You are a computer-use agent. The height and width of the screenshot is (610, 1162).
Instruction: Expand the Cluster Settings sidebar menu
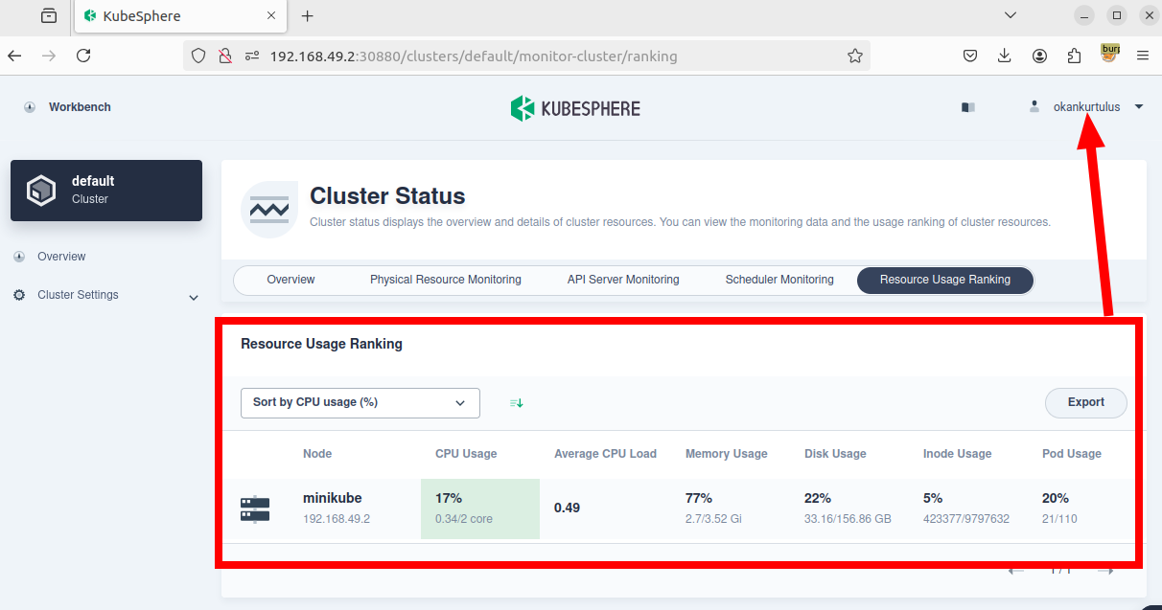pos(105,296)
